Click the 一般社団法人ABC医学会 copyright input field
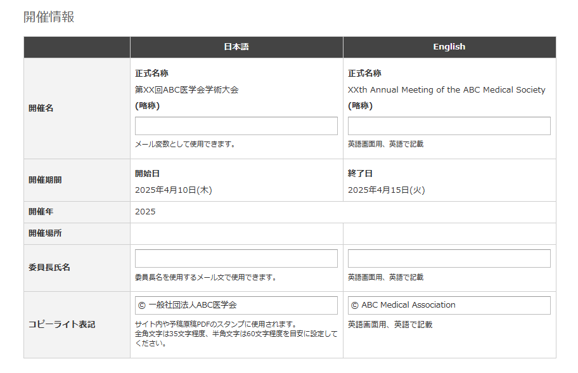 click(x=236, y=305)
